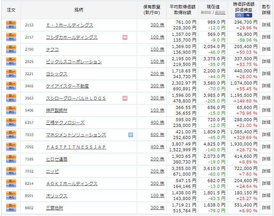The width and height of the screenshot is (274, 216).
Task: Click the 買い button for 7033 マネジメントソリューションズ
Action: 11,133
